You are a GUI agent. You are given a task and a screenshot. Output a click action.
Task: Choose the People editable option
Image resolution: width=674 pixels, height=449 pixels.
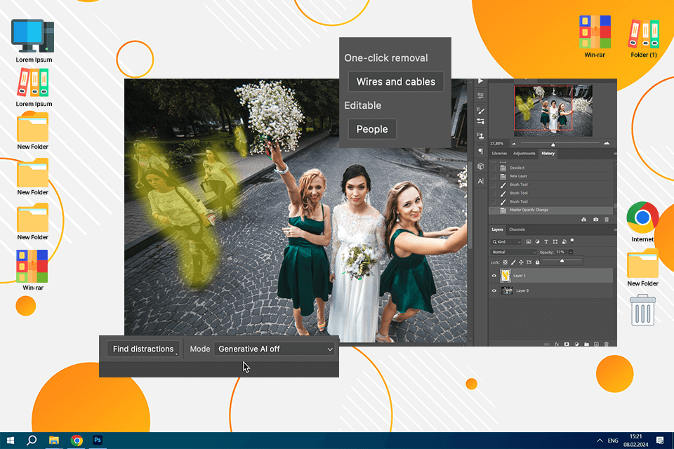point(371,129)
